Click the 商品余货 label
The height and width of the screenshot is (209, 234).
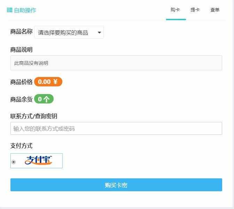[x=21, y=99]
